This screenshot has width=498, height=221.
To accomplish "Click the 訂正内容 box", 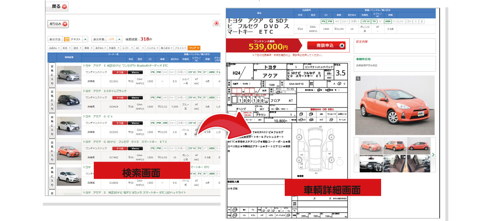I will pyautogui.click(x=395, y=46).
